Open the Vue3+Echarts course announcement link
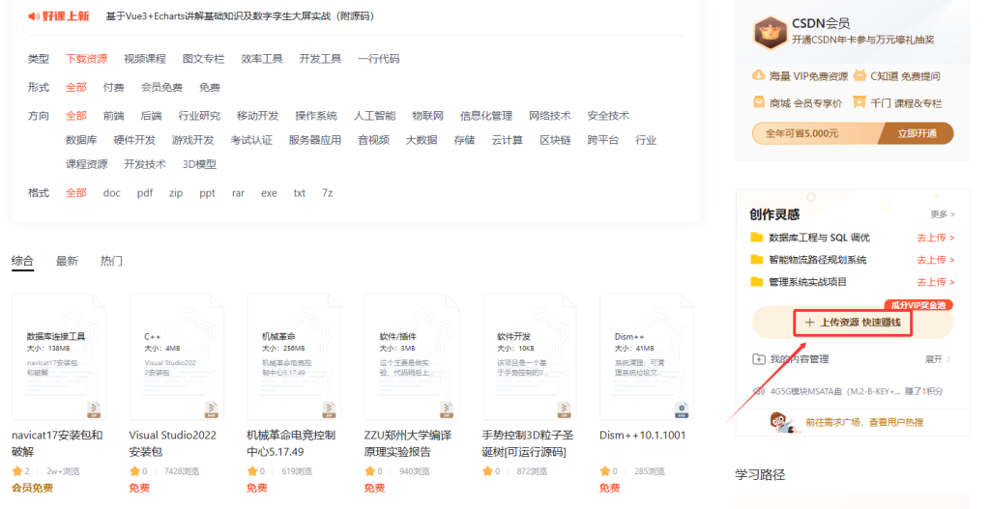 click(x=240, y=16)
